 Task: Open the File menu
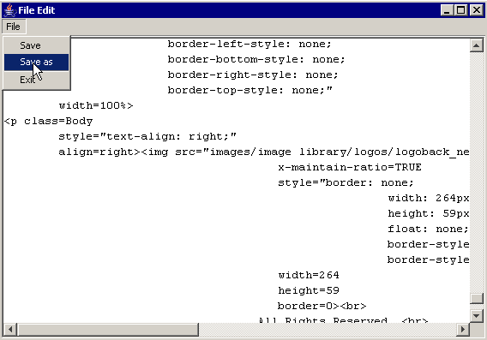(x=14, y=27)
